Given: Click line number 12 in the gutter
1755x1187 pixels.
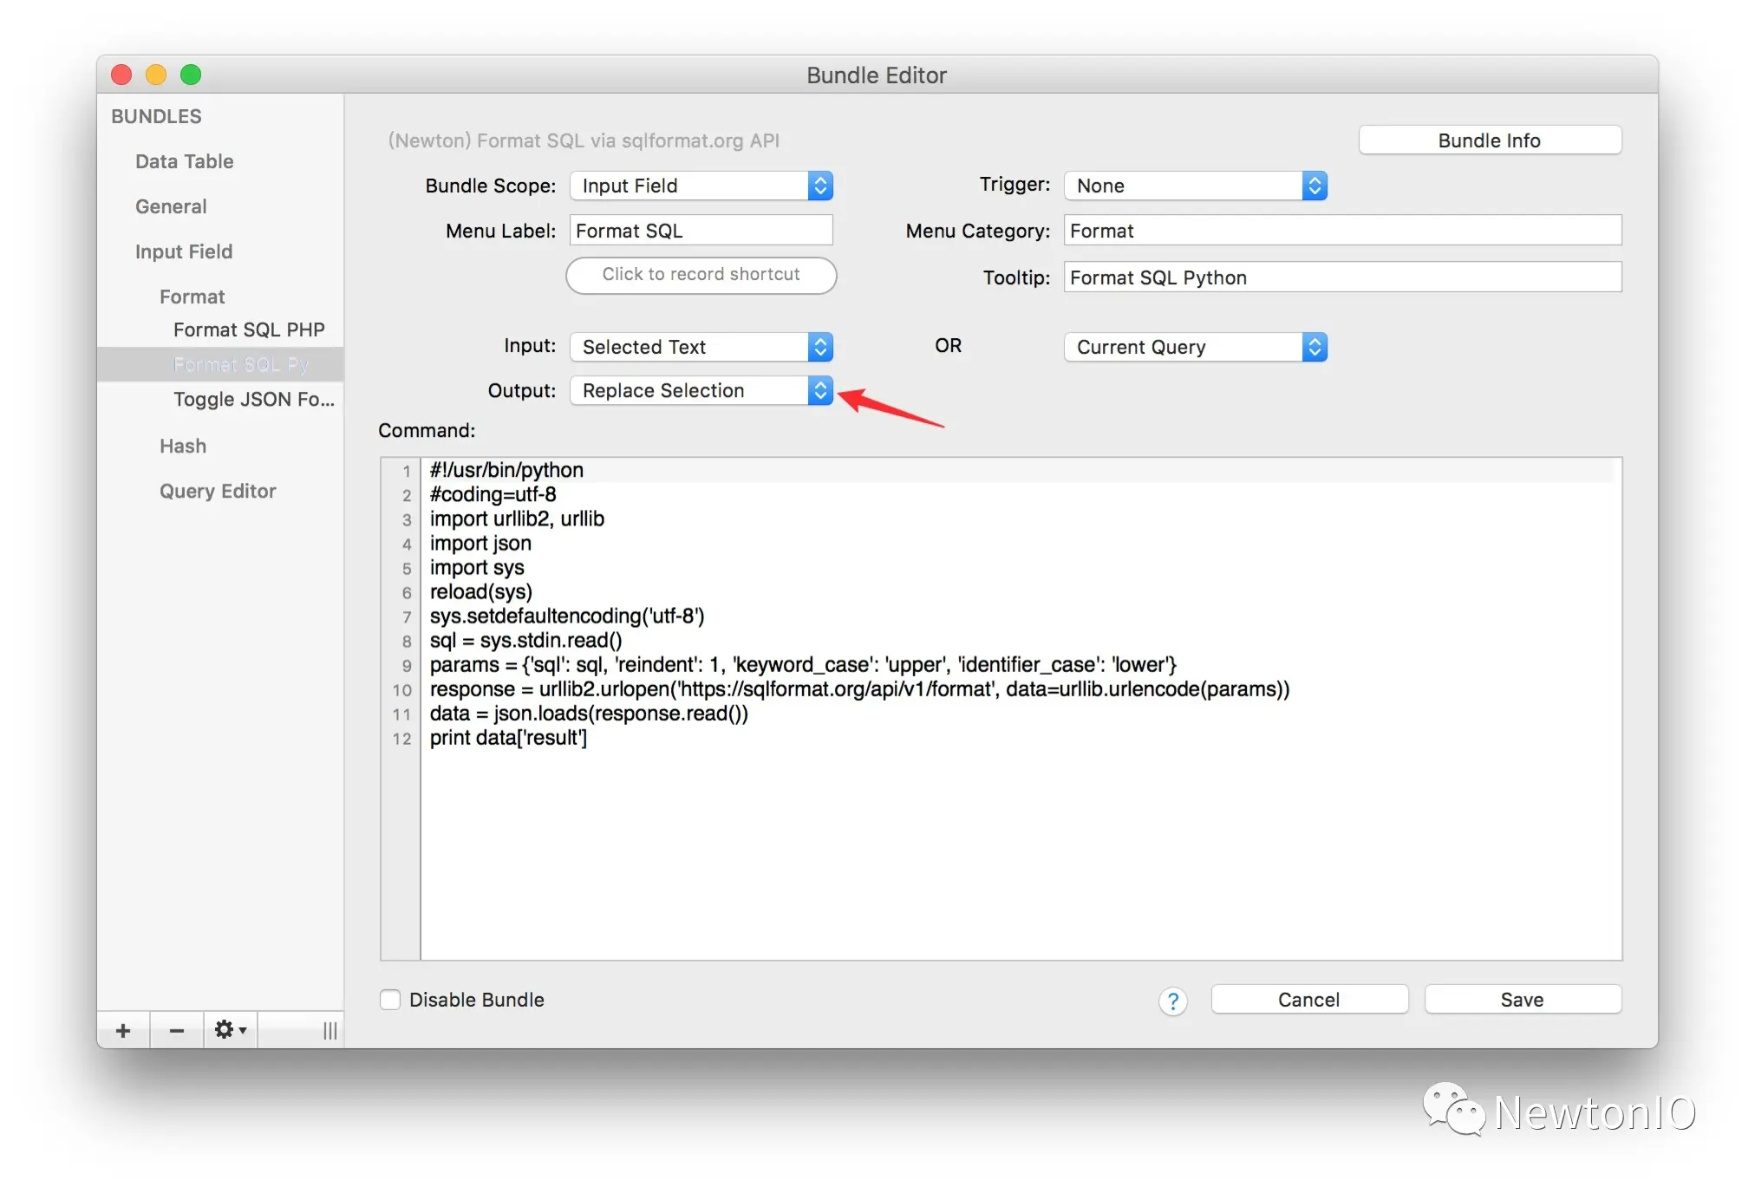Looking at the screenshot, I should point(401,739).
